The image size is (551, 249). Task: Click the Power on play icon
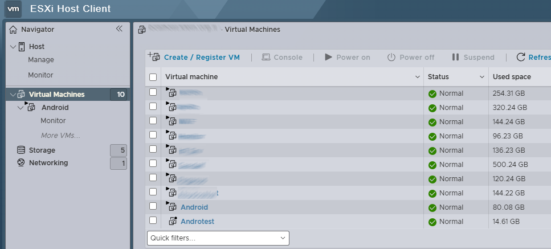[328, 57]
